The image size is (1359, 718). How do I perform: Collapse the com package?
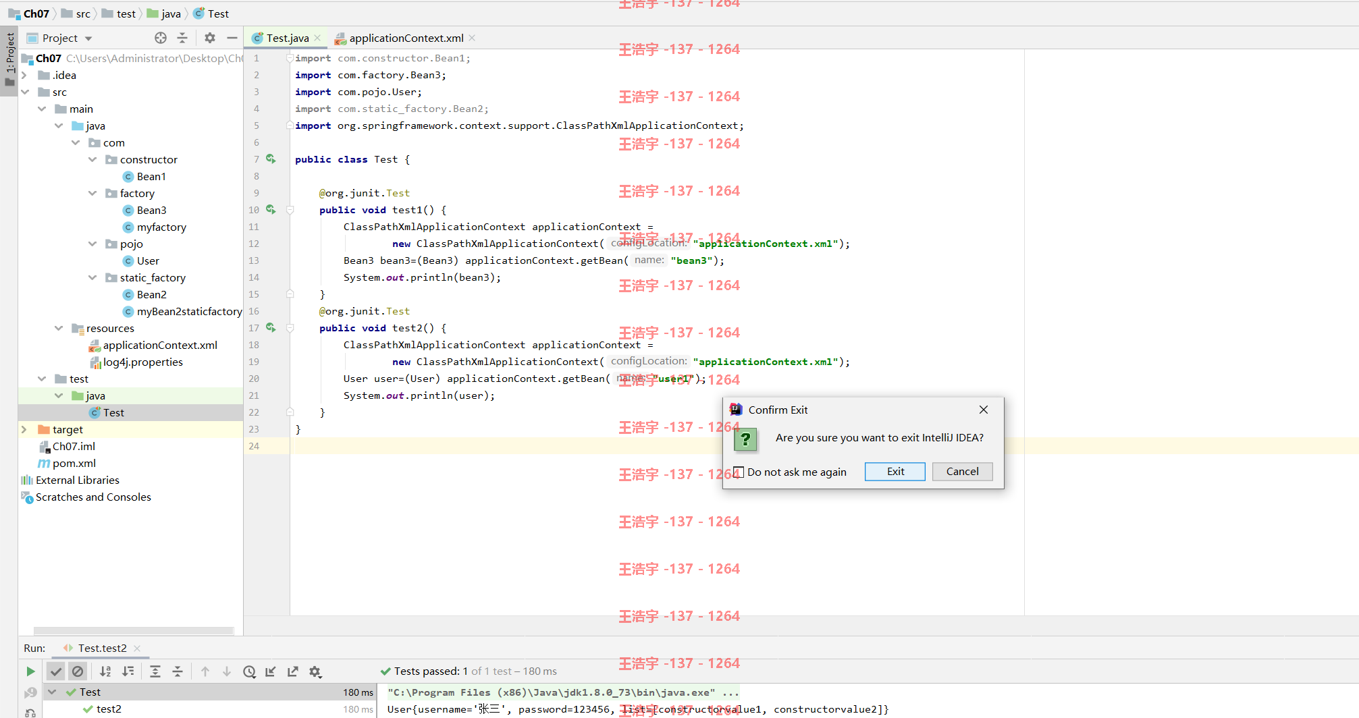coord(76,142)
